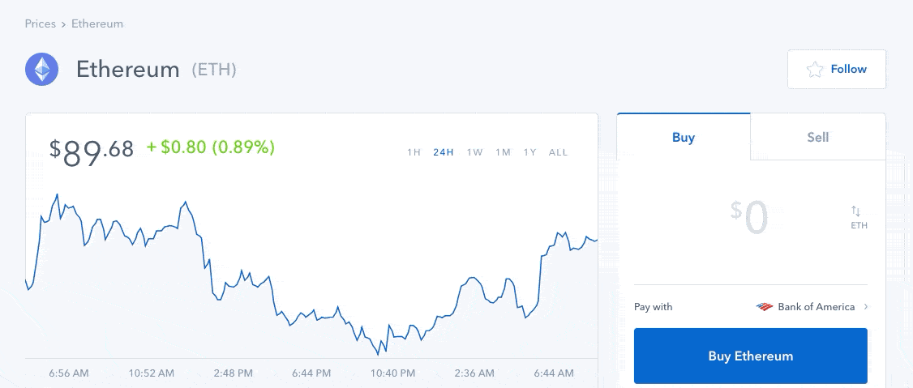Screen dimensions: 913x388
Task: Select the 1W chart range
Action: point(474,152)
